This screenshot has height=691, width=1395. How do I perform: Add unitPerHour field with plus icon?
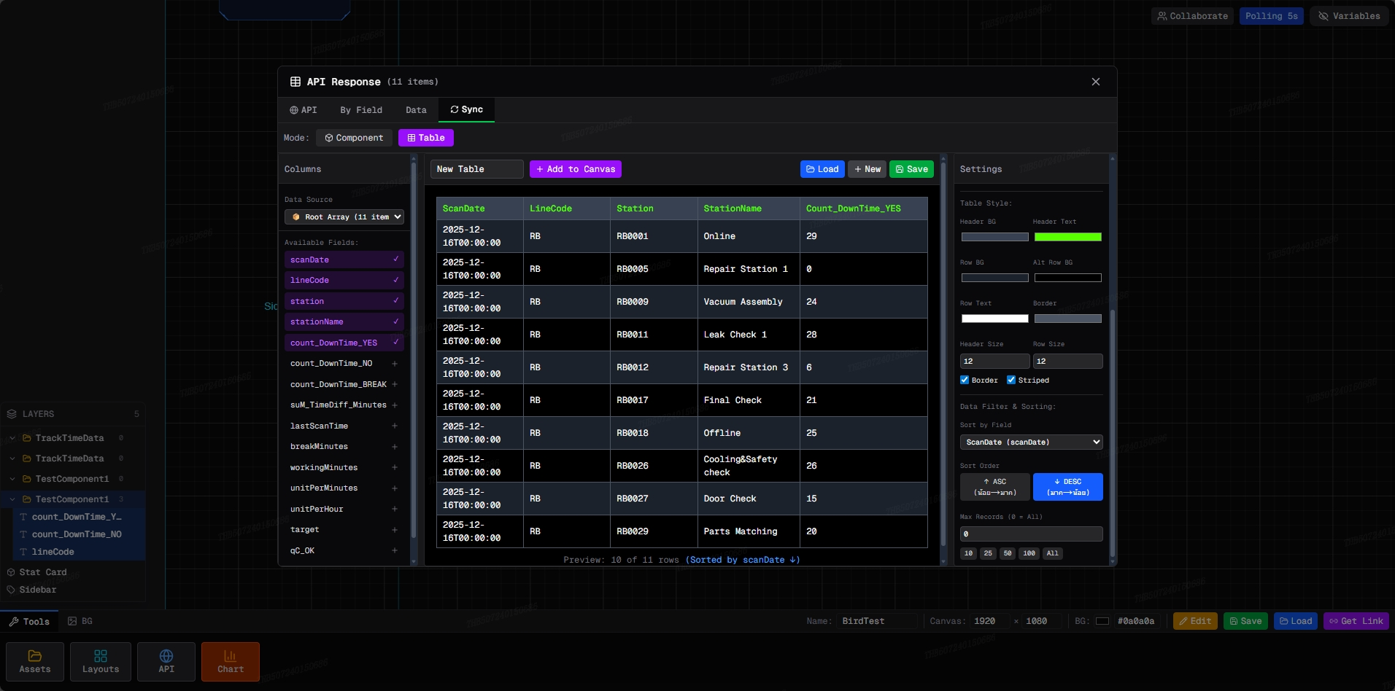[395, 509]
